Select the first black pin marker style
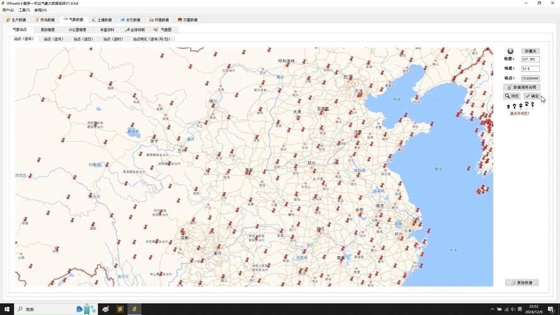The width and height of the screenshot is (560, 315). tap(508, 106)
